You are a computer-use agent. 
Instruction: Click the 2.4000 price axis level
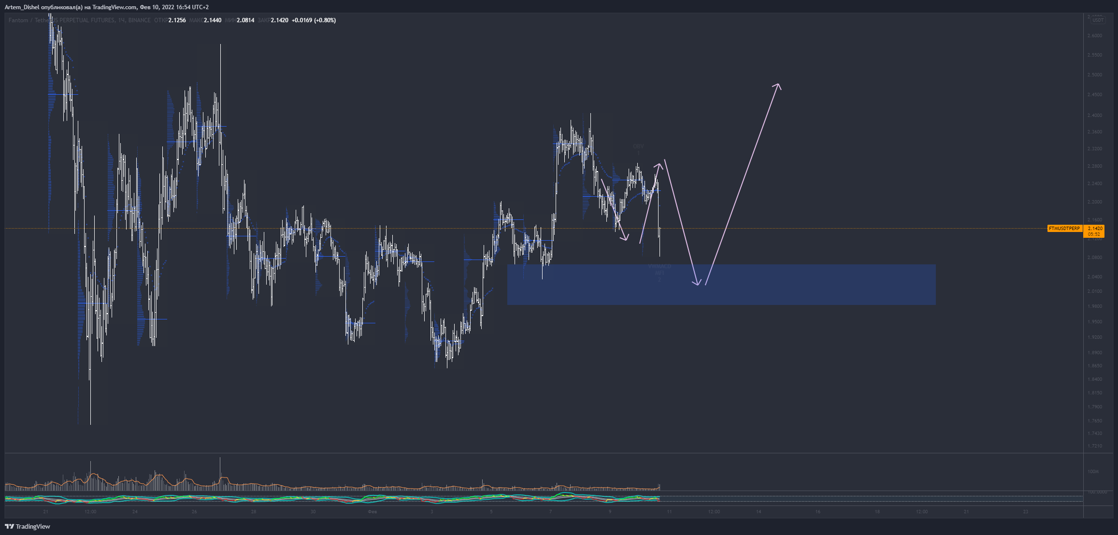point(1094,116)
